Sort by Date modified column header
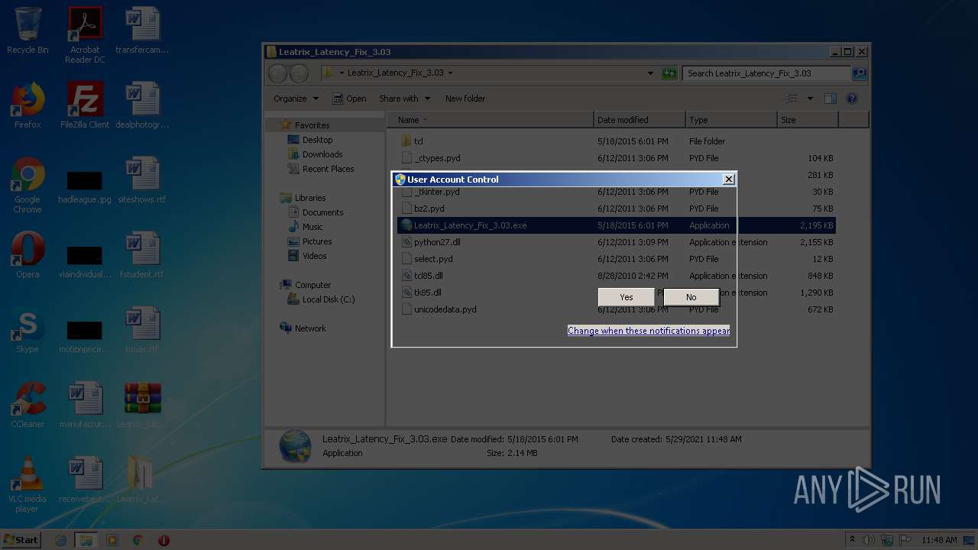This screenshot has height=550, width=978. point(640,120)
